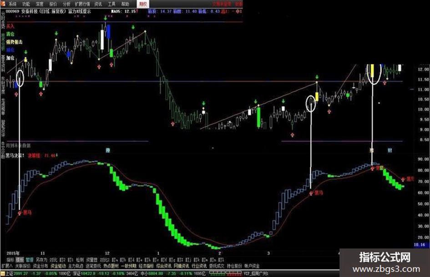Click the 黑马 signal marker near 60.00 level

click(316, 193)
